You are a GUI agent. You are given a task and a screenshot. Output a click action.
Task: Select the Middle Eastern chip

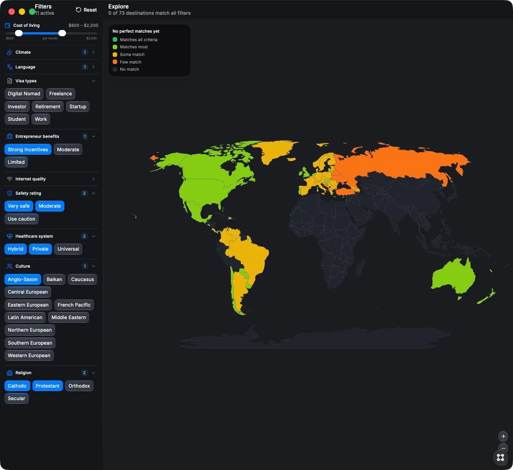(69, 317)
